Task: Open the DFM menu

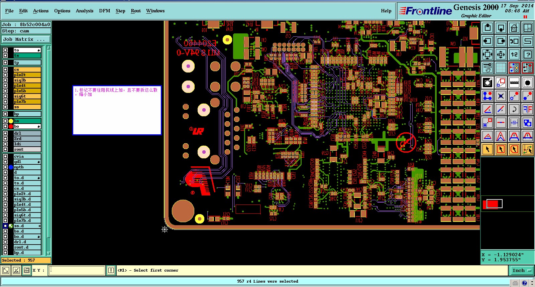Action: [105, 11]
